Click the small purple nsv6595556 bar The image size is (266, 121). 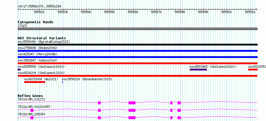(x=19, y=70)
